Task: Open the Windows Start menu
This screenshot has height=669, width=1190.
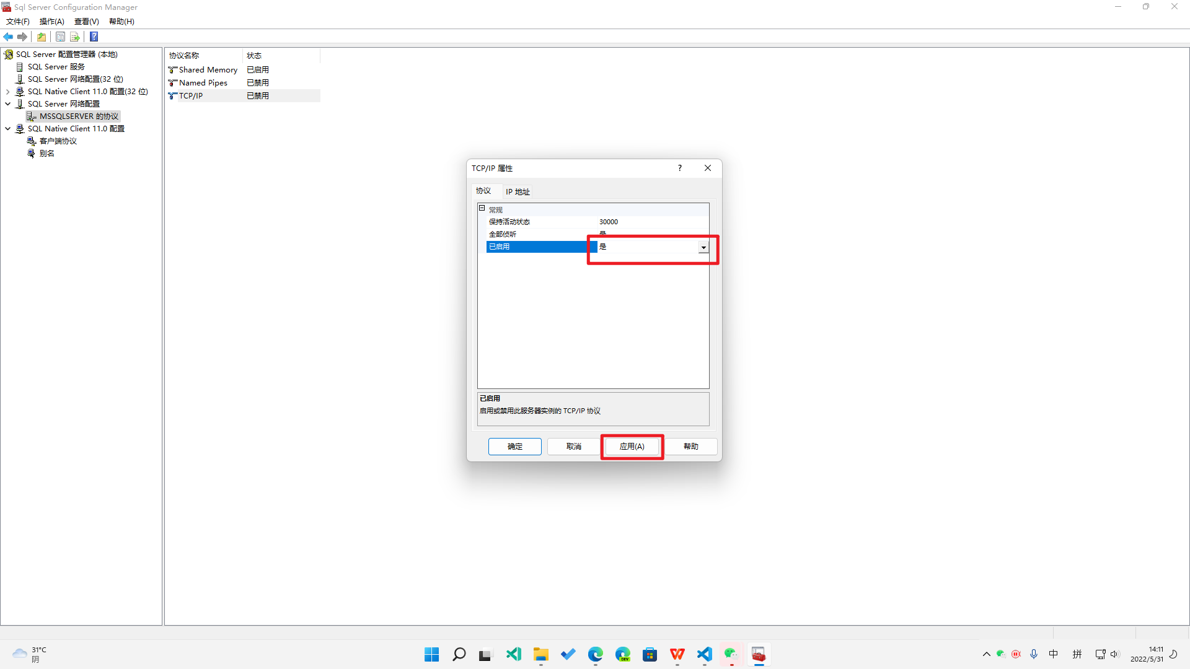Action: tap(432, 654)
